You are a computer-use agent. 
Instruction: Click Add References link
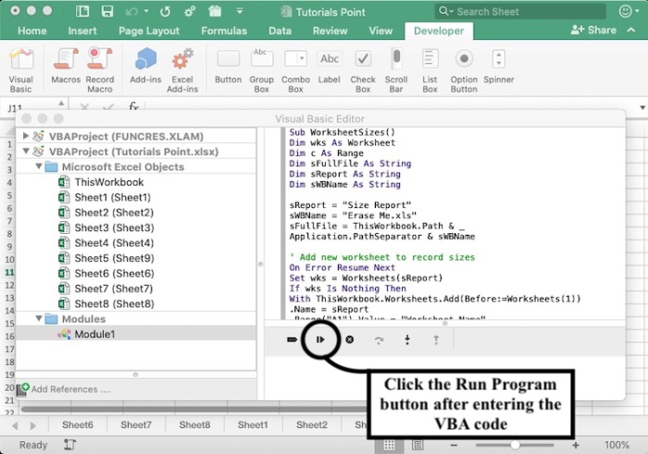pyautogui.click(x=70, y=388)
